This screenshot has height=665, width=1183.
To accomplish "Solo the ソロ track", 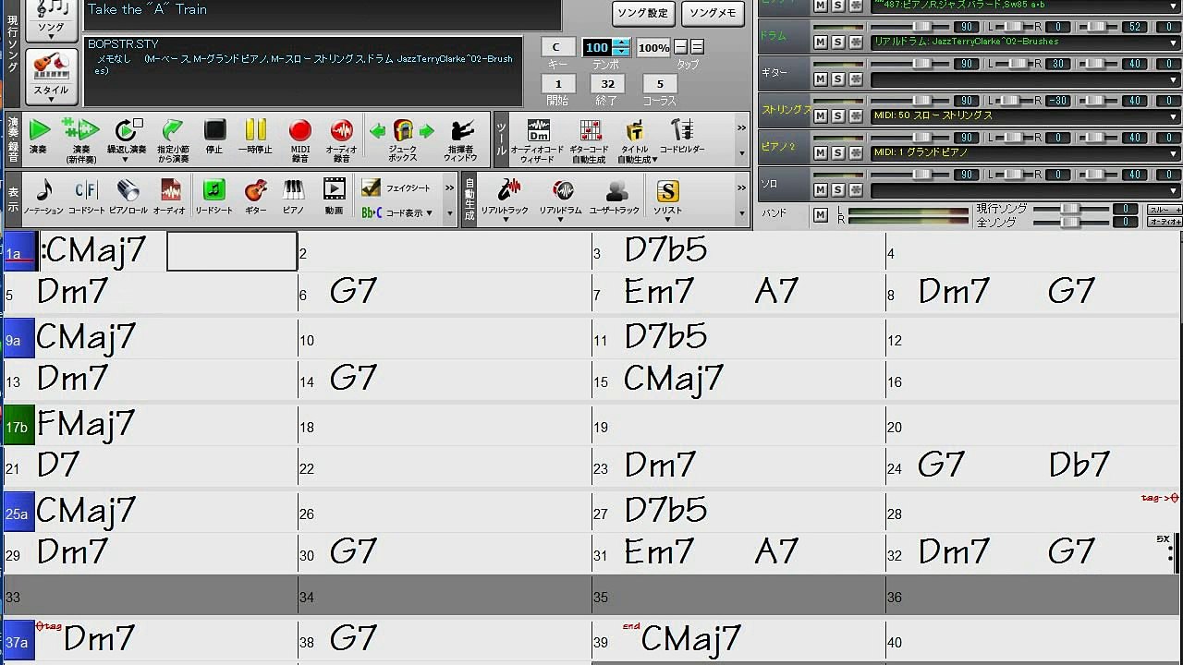I will click(837, 189).
